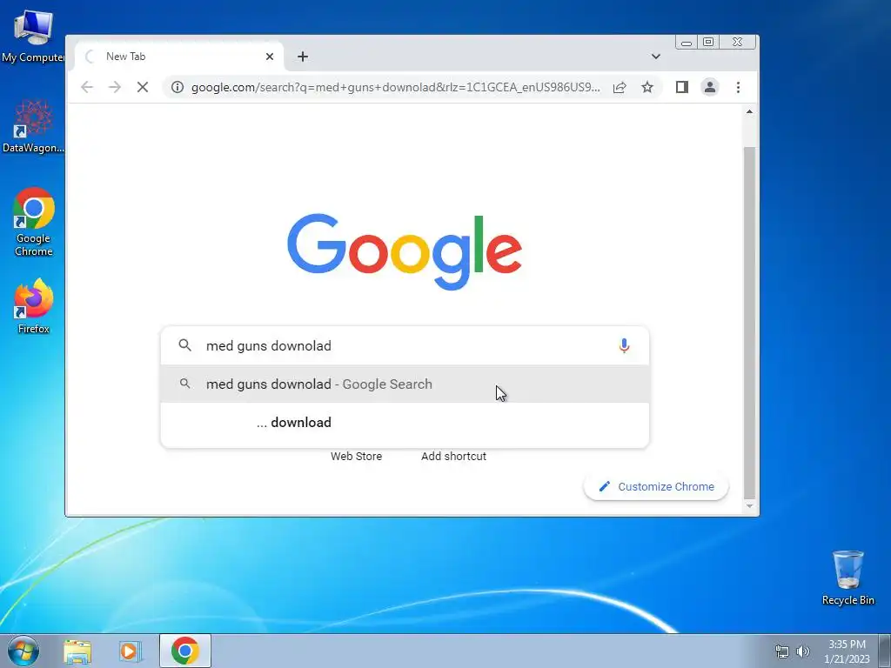Click scrollbar up arrow in Chrome
Screen dimensions: 891x668
(749, 112)
